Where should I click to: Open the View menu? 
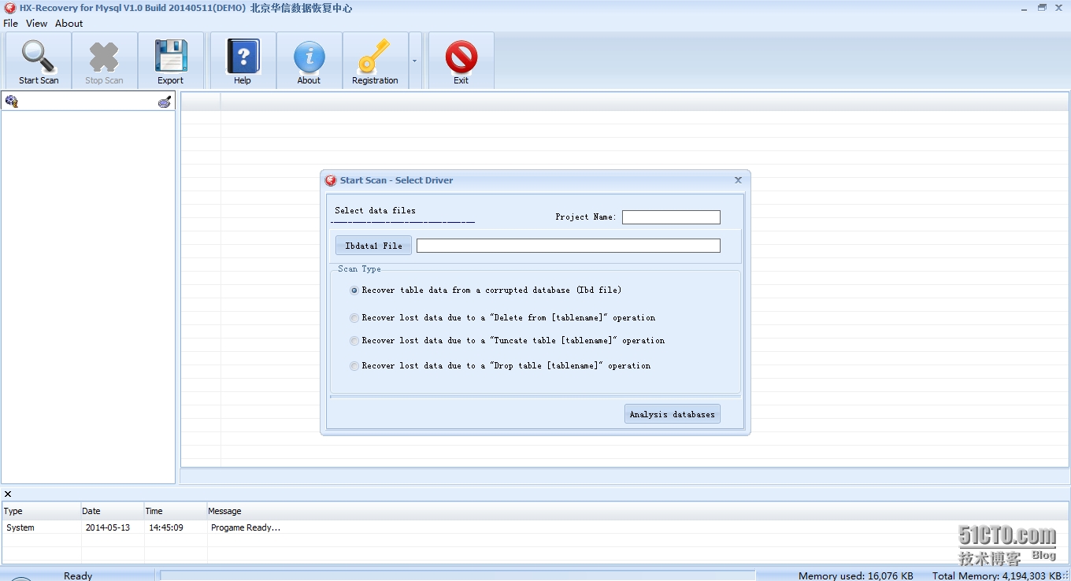[x=37, y=24]
